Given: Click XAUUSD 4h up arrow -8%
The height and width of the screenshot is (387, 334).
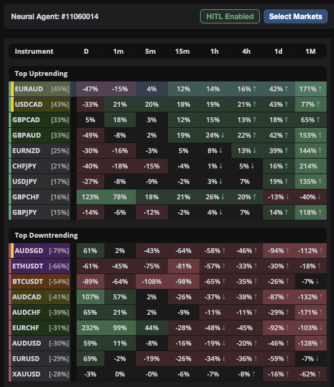Looking at the screenshot, I should (x=254, y=374).
